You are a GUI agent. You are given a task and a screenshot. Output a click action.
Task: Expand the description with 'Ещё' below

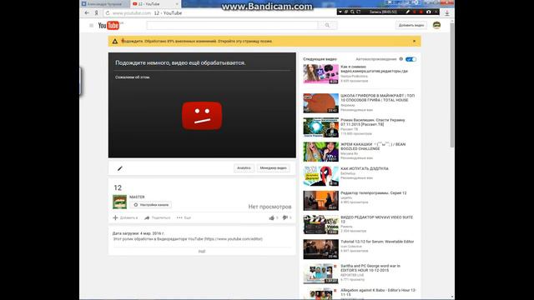pos(202,252)
